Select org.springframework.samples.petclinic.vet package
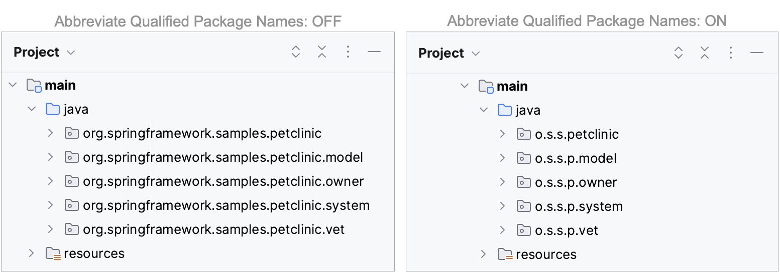This screenshot has width=780, height=272. [213, 229]
